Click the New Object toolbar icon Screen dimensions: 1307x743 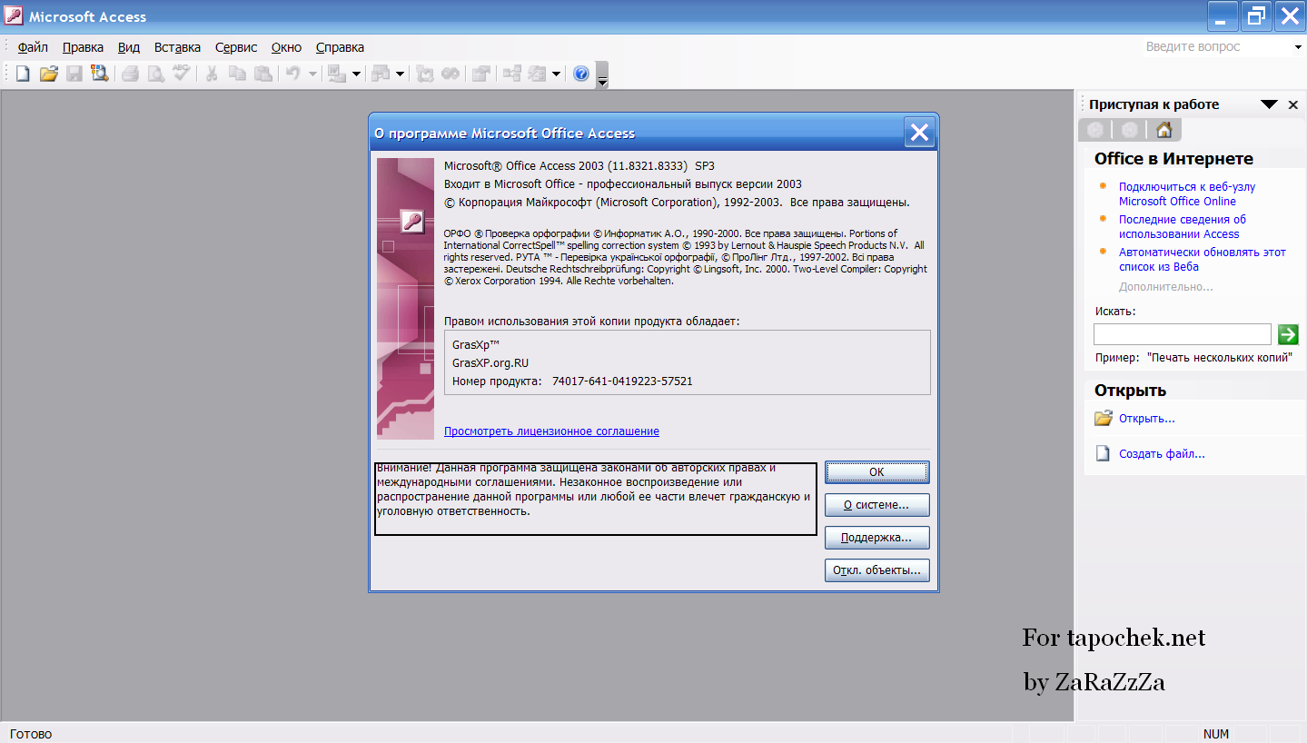point(537,74)
